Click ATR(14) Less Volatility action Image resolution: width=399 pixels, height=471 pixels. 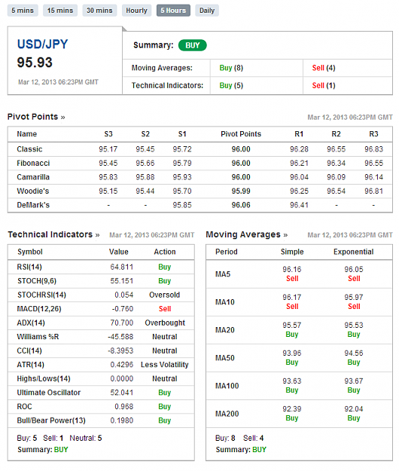coord(165,365)
